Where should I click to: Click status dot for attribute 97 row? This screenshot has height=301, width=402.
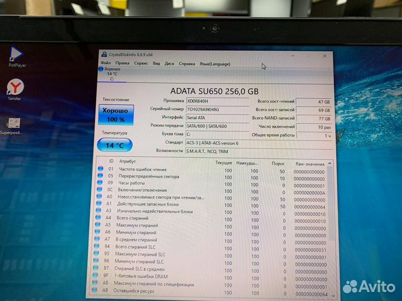coord(95,268)
